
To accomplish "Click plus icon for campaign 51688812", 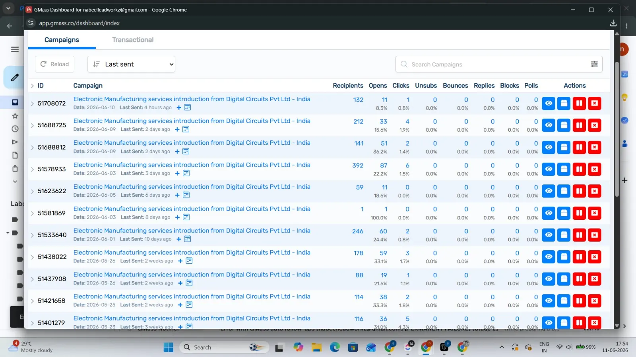I will (177, 152).
